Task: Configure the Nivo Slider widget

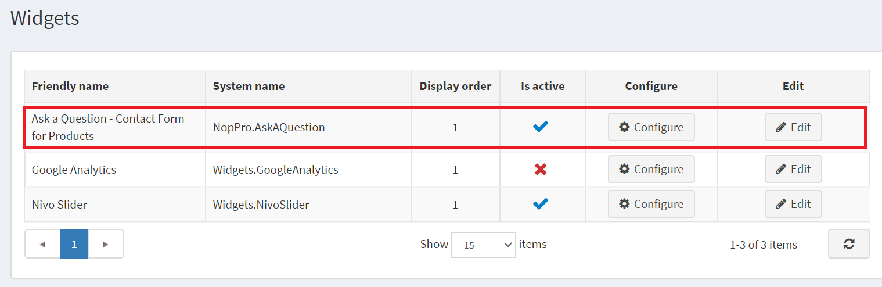Action: (651, 204)
